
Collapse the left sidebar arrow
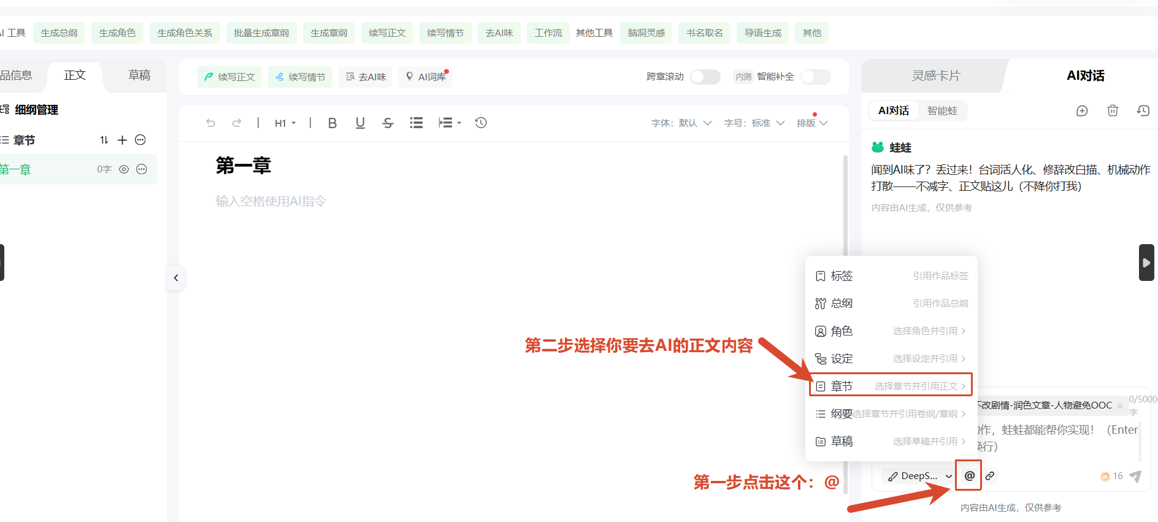(176, 278)
